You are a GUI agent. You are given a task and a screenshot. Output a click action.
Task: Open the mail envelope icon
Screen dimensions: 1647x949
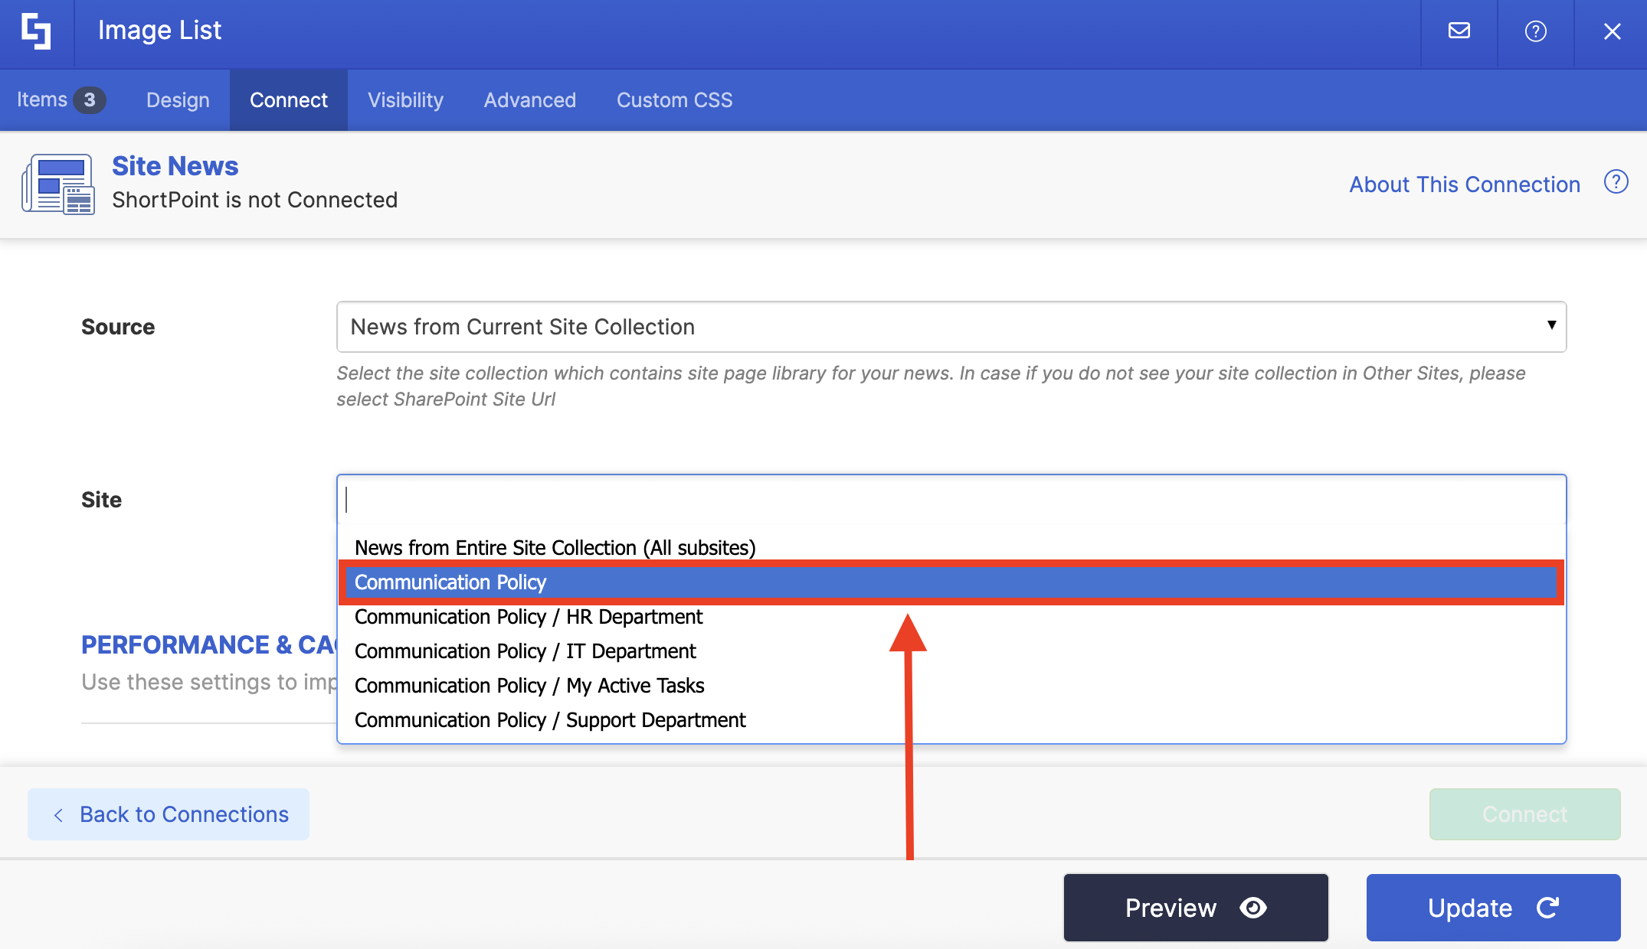[x=1459, y=31]
